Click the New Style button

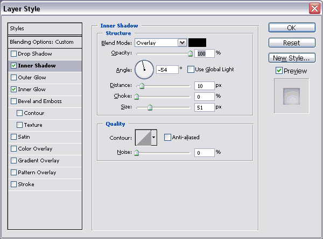pos(291,58)
